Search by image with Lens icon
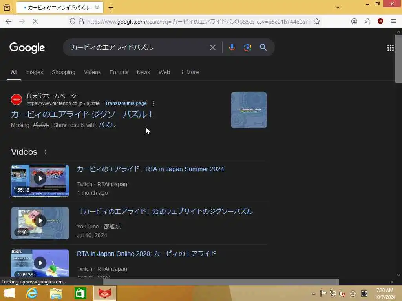 tap(247, 47)
